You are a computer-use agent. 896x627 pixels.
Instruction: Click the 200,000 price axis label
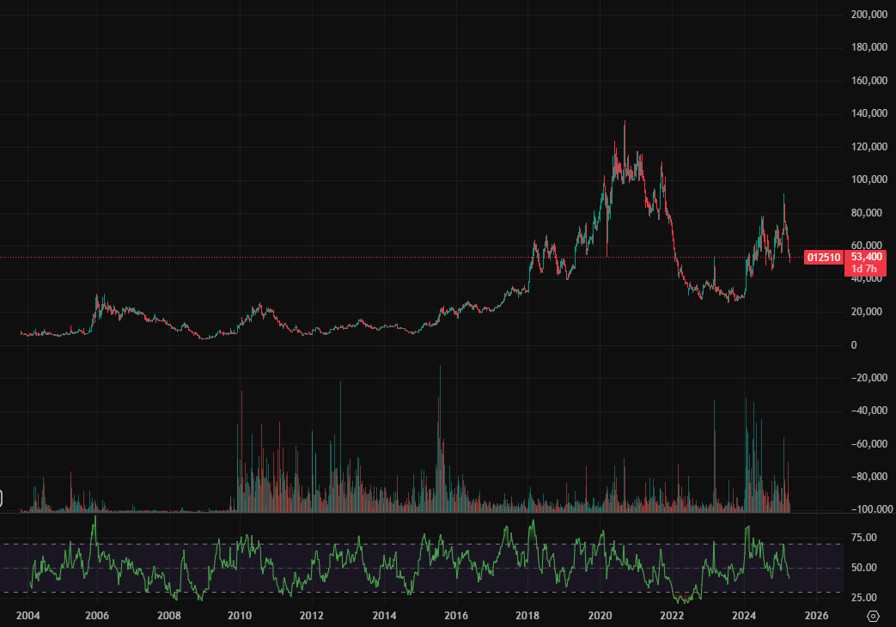click(869, 15)
